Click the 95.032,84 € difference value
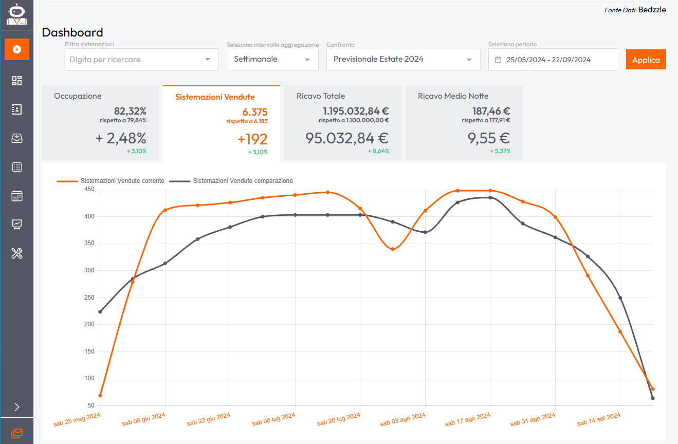678x444 pixels. tap(347, 138)
